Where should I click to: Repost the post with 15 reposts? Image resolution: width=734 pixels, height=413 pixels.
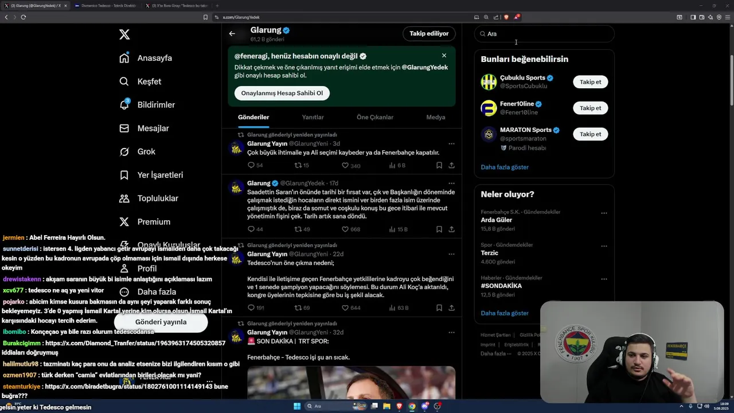[302, 165]
